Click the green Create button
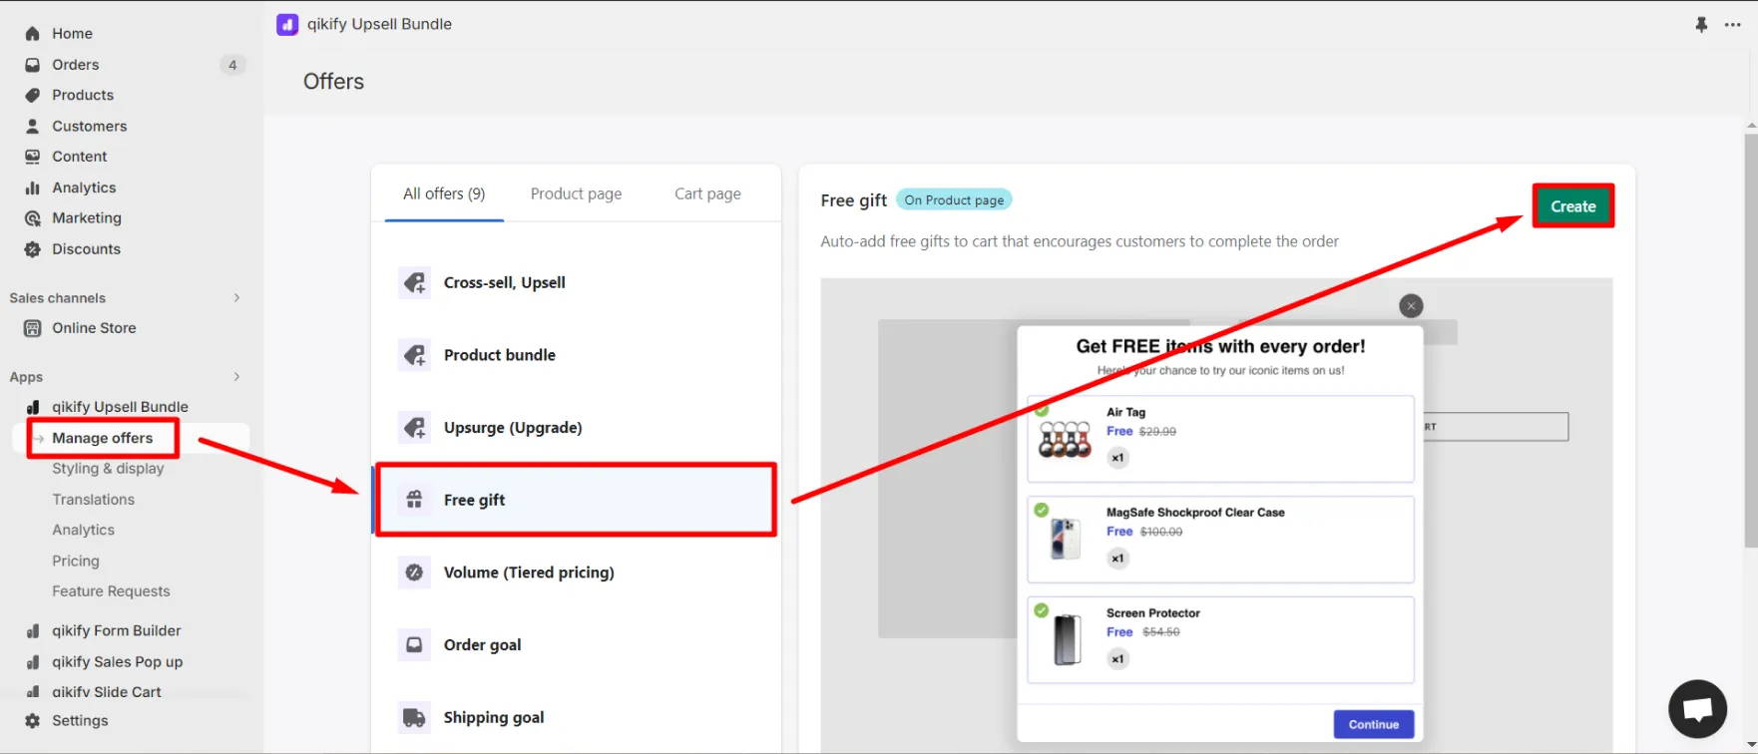1758x754 pixels. click(x=1573, y=206)
